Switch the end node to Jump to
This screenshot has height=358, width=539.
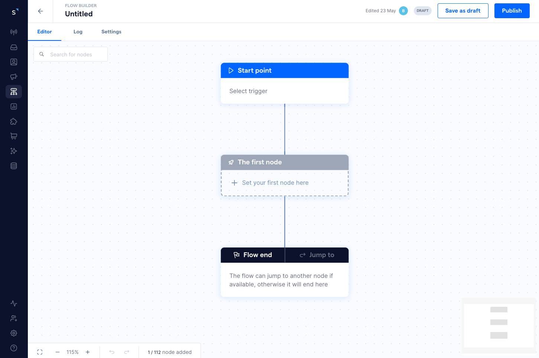click(317, 255)
